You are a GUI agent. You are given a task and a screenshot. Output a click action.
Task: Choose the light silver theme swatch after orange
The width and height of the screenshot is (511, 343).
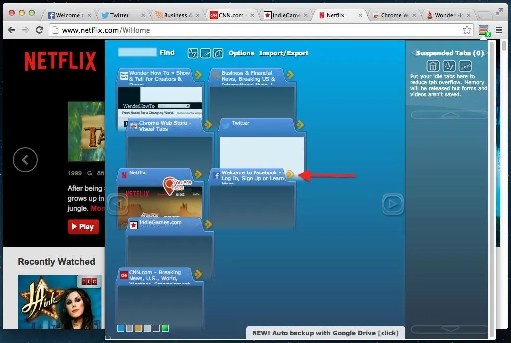tap(147, 328)
